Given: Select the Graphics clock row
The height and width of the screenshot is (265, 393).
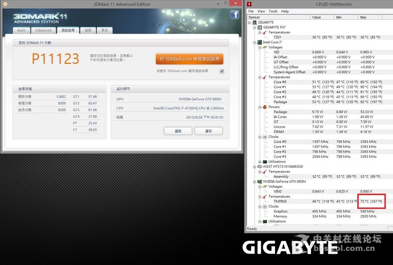Looking at the screenshot, I should pyautogui.click(x=320, y=212).
